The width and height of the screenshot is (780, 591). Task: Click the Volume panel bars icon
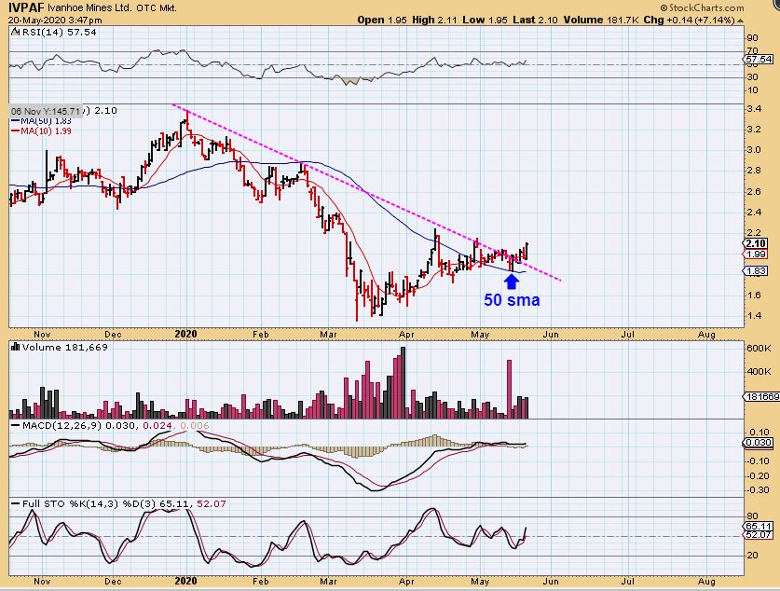point(15,347)
